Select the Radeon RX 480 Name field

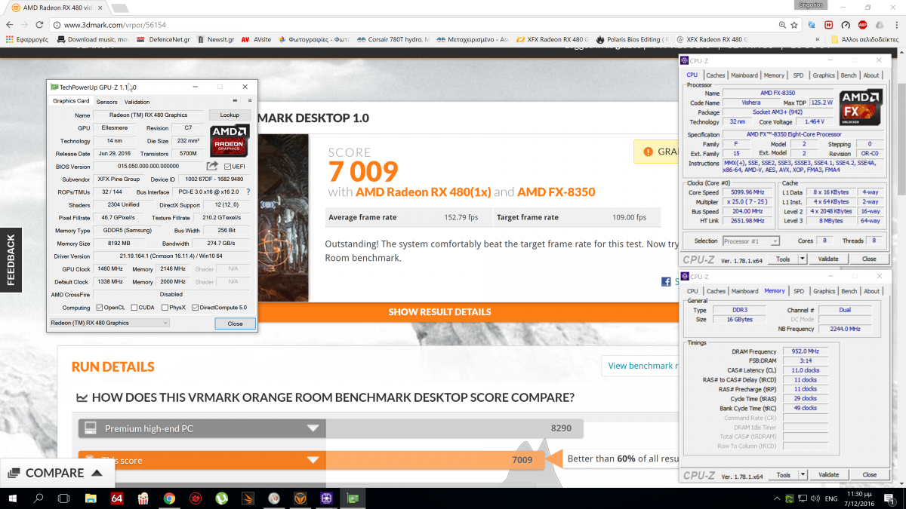pos(150,115)
